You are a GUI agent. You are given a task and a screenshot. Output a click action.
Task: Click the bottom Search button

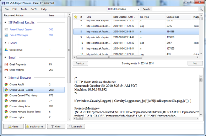[x=76, y=126]
